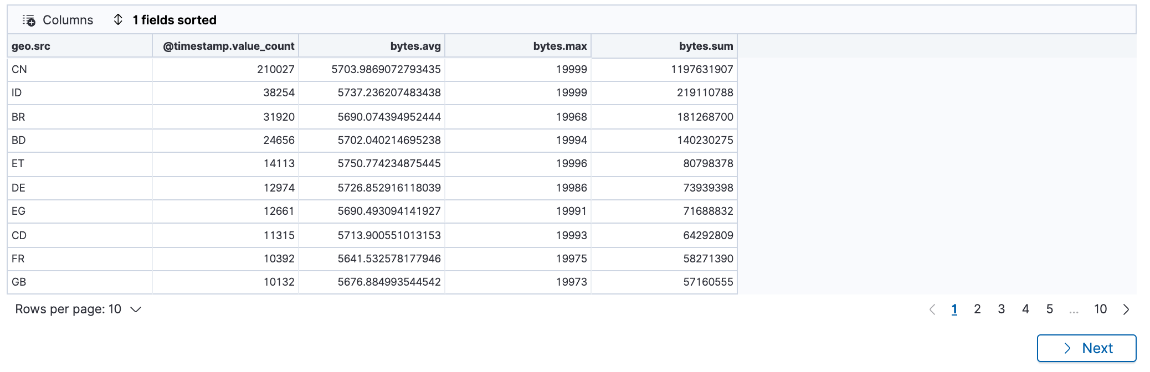This screenshot has width=1150, height=372.
Task: Go to next page arrow
Action: click(1126, 309)
